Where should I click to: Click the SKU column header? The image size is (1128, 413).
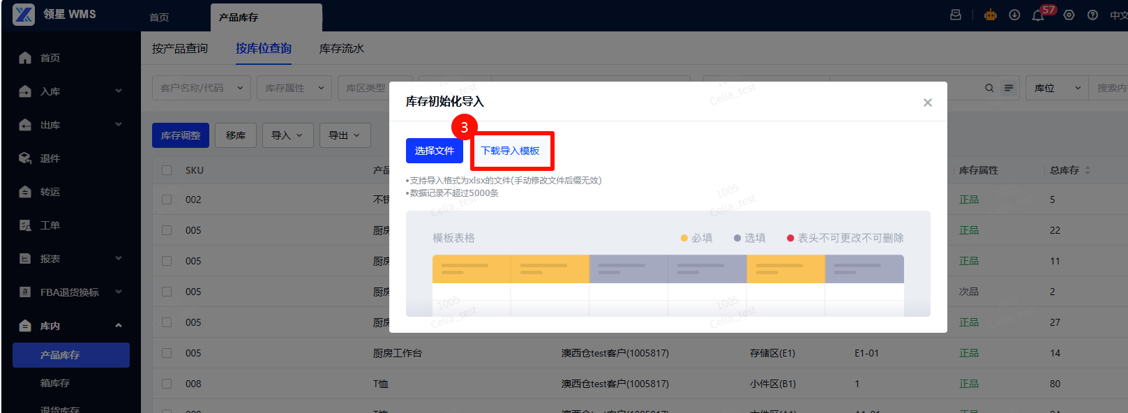195,170
